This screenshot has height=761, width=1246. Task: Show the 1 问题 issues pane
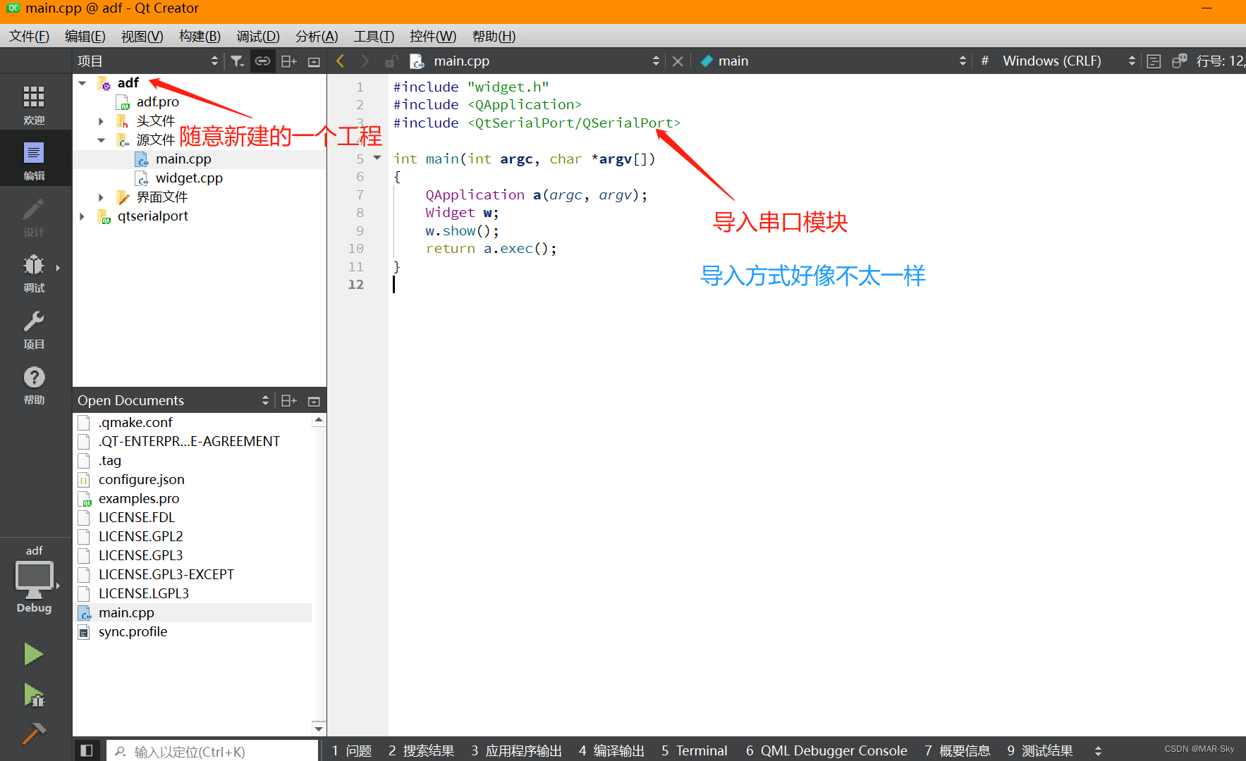pos(352,751)
